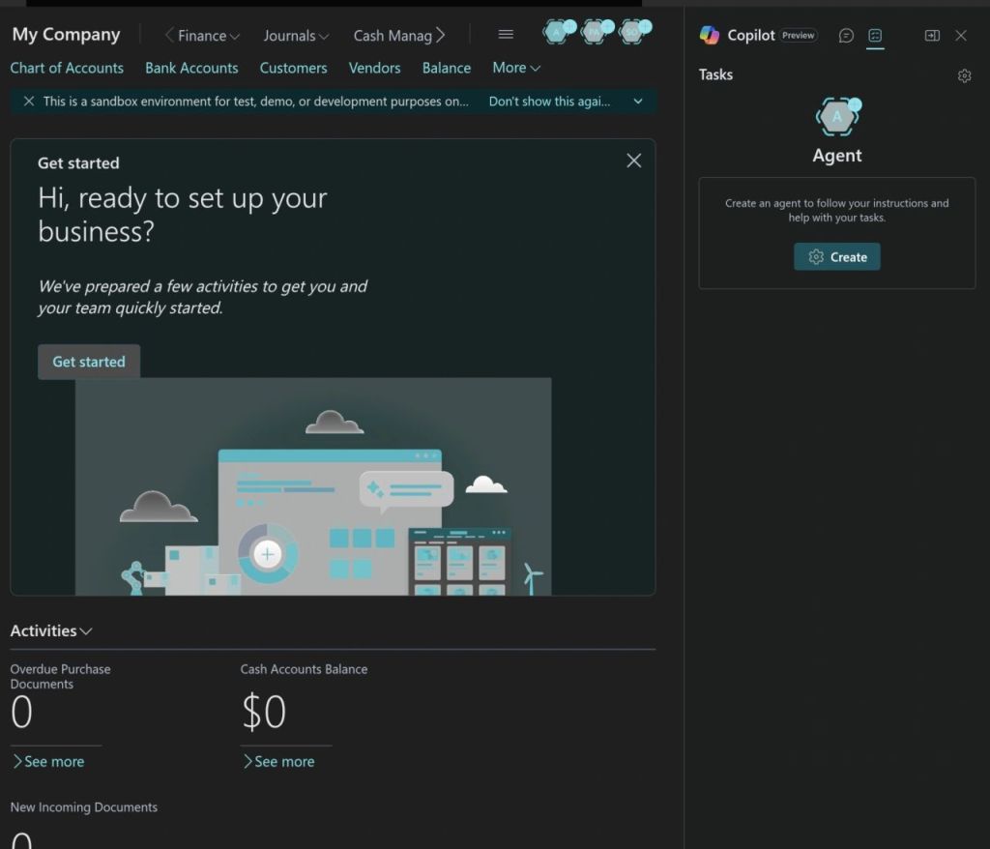The image size is (990, 849).
Task: Switch to the Copilot tasks icon
Action: click(875, 36)
